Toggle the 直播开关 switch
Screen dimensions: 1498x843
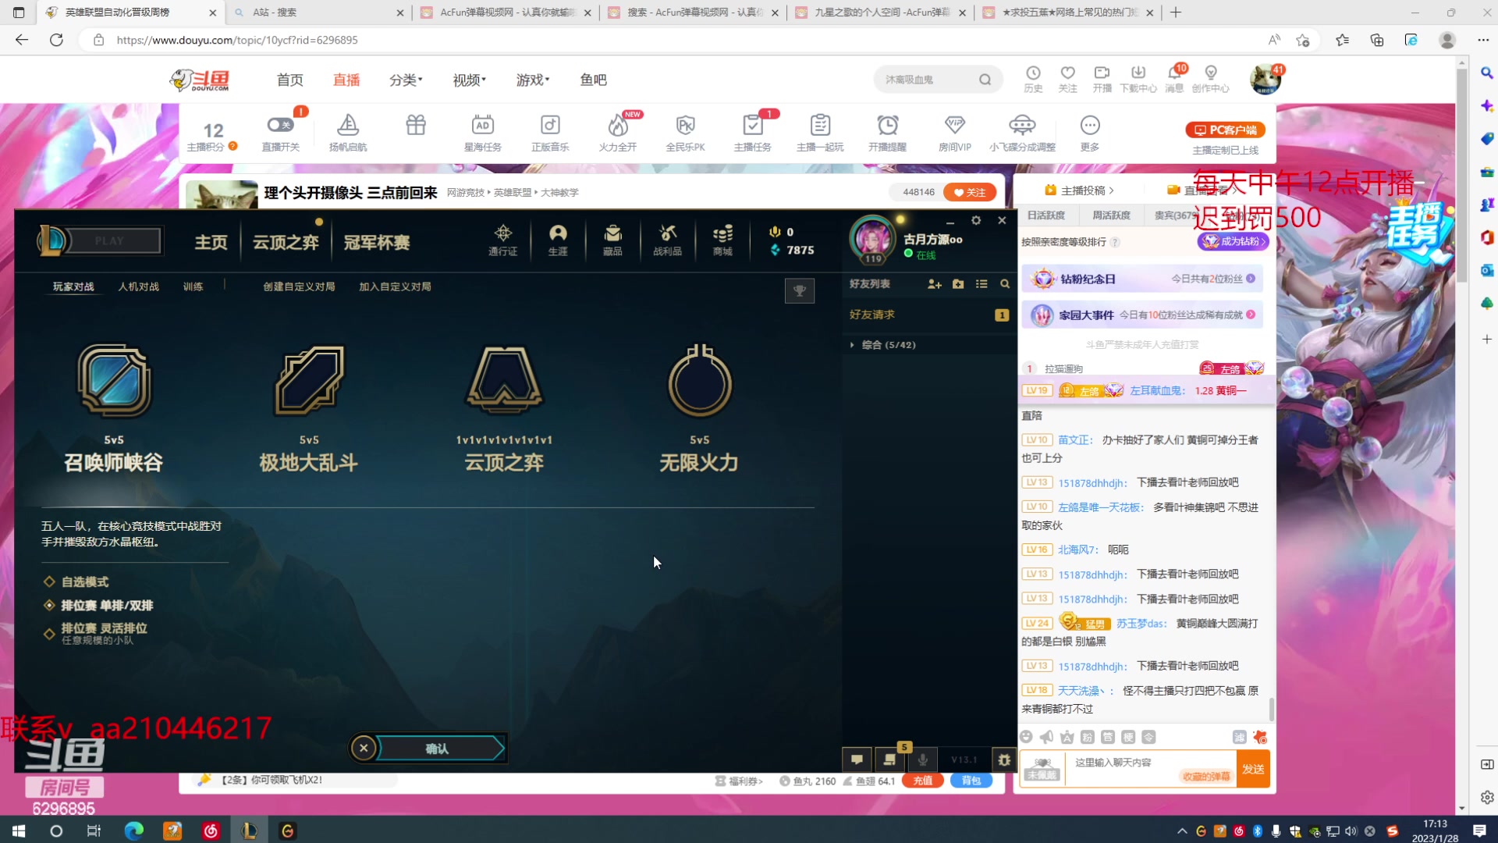pyautogui.click(x=279, y=125)
